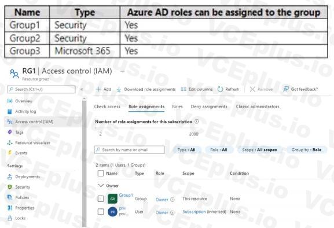
Task: Click the info icon beside the user's Owner role
Action: (x=172, y=212)
